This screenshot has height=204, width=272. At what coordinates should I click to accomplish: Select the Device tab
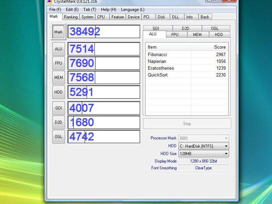click(134, 17)
